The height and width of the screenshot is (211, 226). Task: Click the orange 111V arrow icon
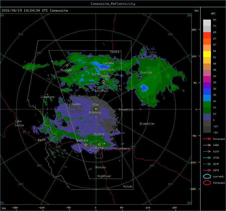tap(207, 151)
